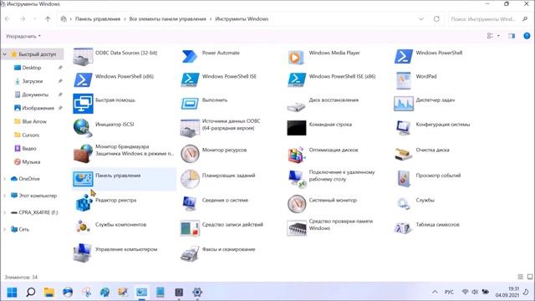Collapse Быстрый доступ tree node
The width and height of the screenshot is (535, 301).
click(5, 54)
